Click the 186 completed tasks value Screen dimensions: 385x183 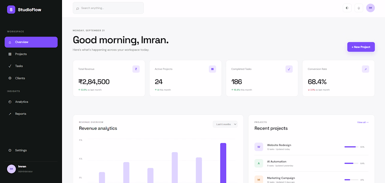237,82
